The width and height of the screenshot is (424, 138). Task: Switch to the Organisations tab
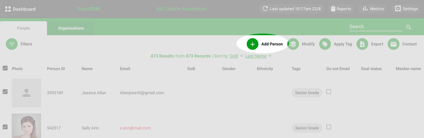click(x=71, y=28)
